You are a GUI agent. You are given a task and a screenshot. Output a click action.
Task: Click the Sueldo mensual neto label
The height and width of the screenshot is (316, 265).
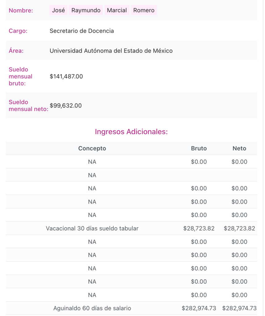pyautogui.click(x=28, y=106)
